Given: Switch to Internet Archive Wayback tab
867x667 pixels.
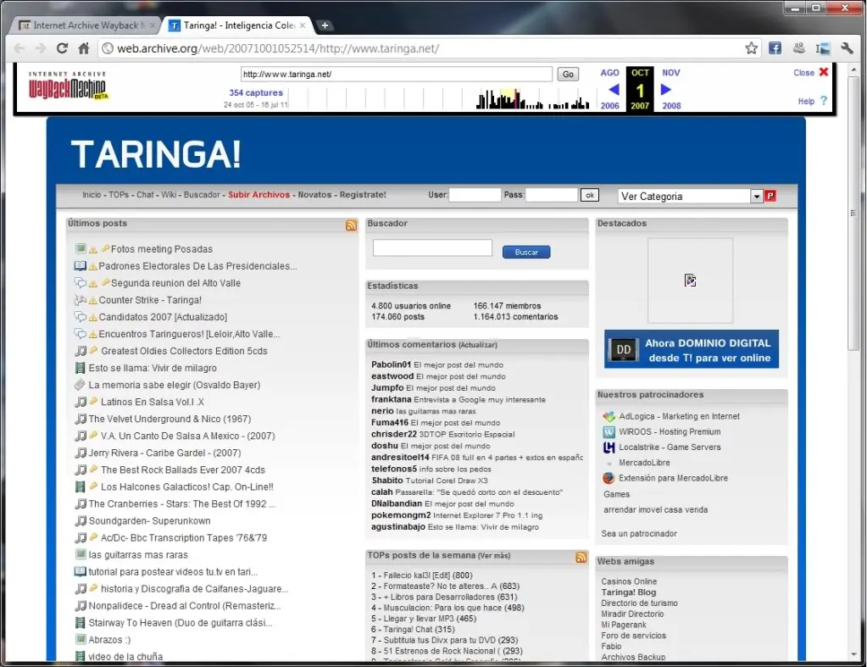Looking at the screenshot, I should click(x=86, y=25).
